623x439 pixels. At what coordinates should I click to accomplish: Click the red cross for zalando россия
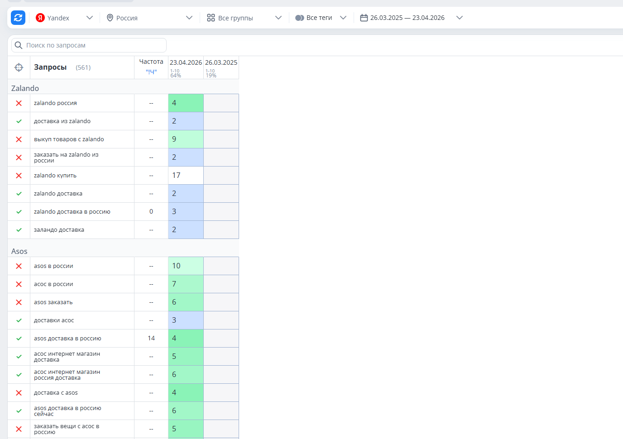pyautogui.click(x=19, y=103)
